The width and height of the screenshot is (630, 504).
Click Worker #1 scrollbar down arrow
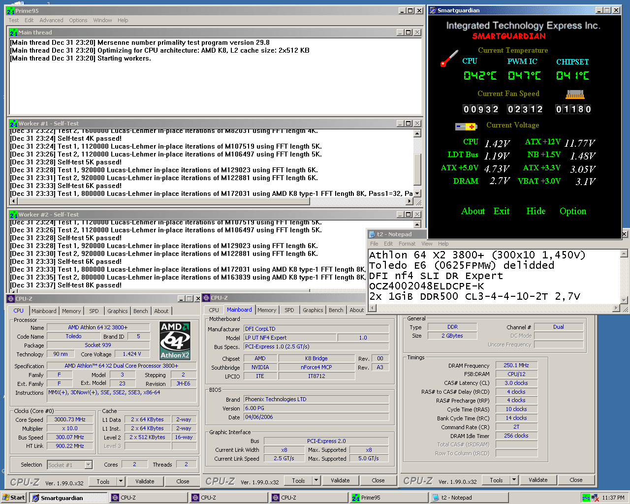(417, 194)
